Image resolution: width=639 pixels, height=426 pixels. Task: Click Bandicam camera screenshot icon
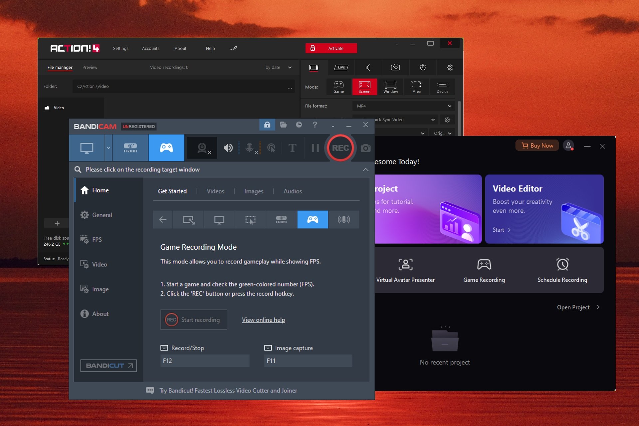pyautogui.click(x=365, y=148)
